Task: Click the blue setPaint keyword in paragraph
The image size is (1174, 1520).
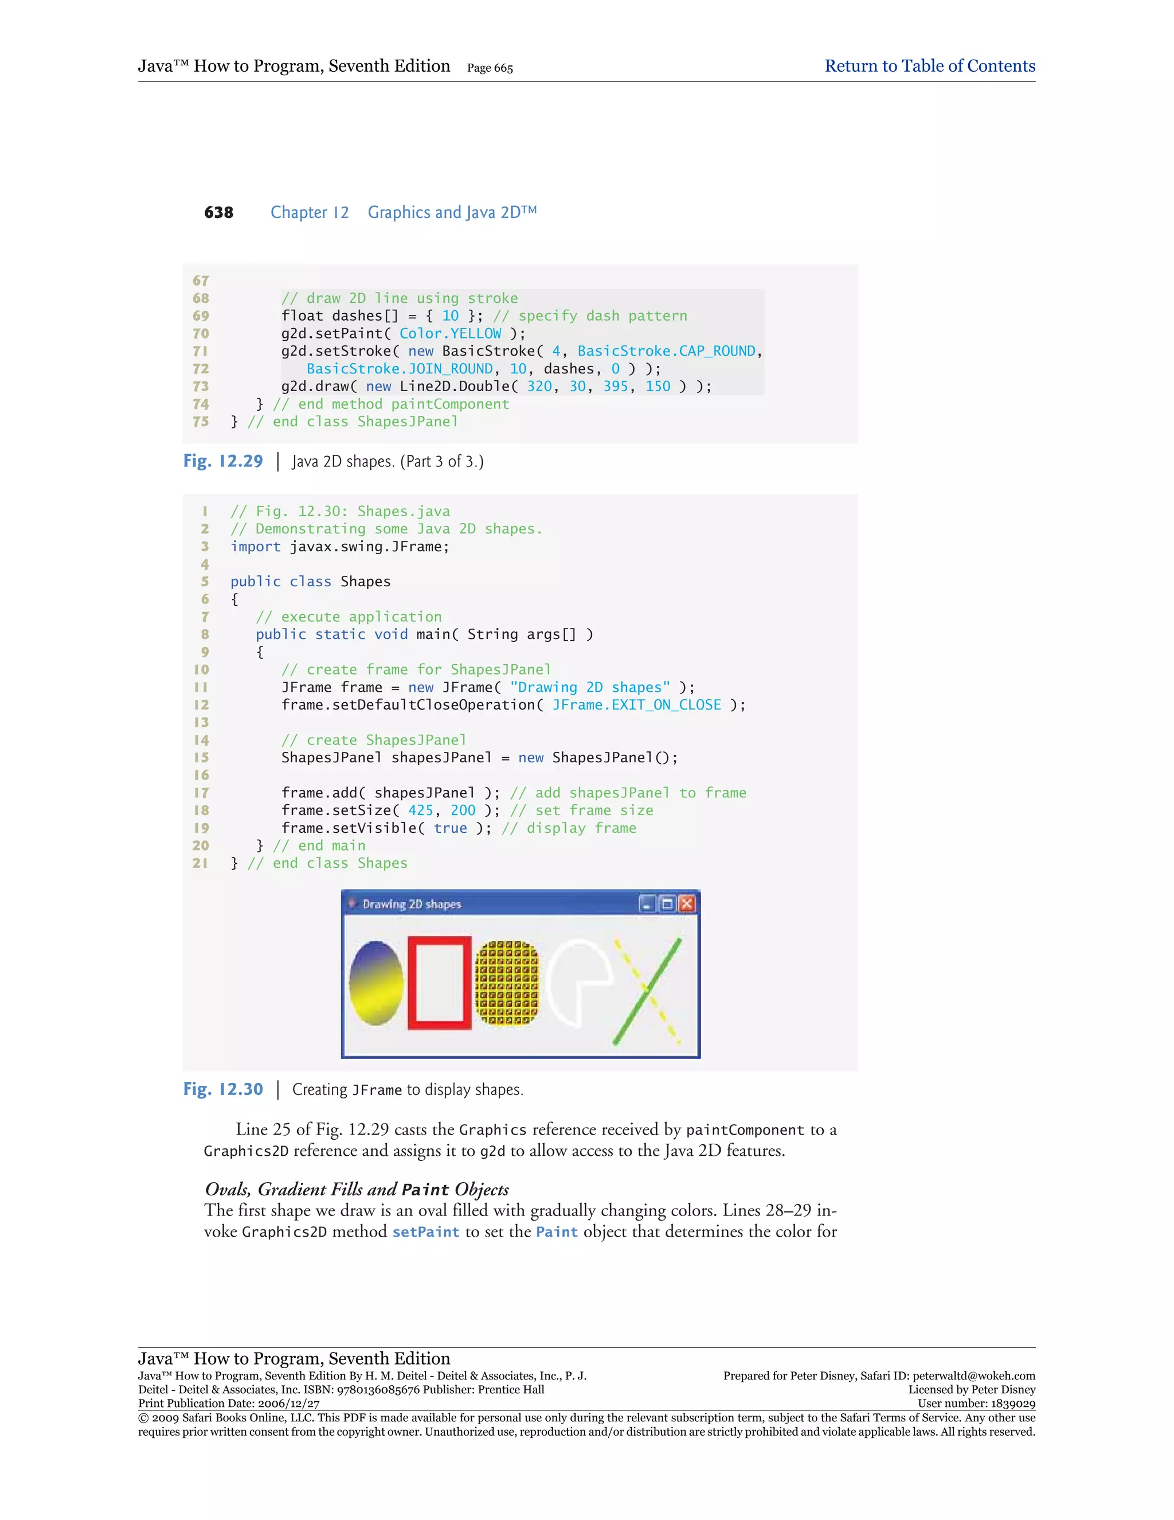Action: [426, 1232]
